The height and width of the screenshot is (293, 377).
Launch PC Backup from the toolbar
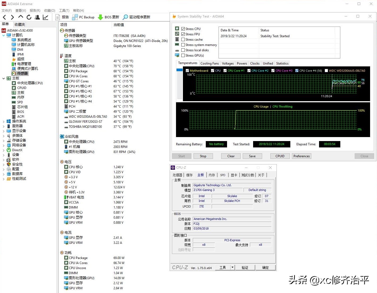point(83,17)
